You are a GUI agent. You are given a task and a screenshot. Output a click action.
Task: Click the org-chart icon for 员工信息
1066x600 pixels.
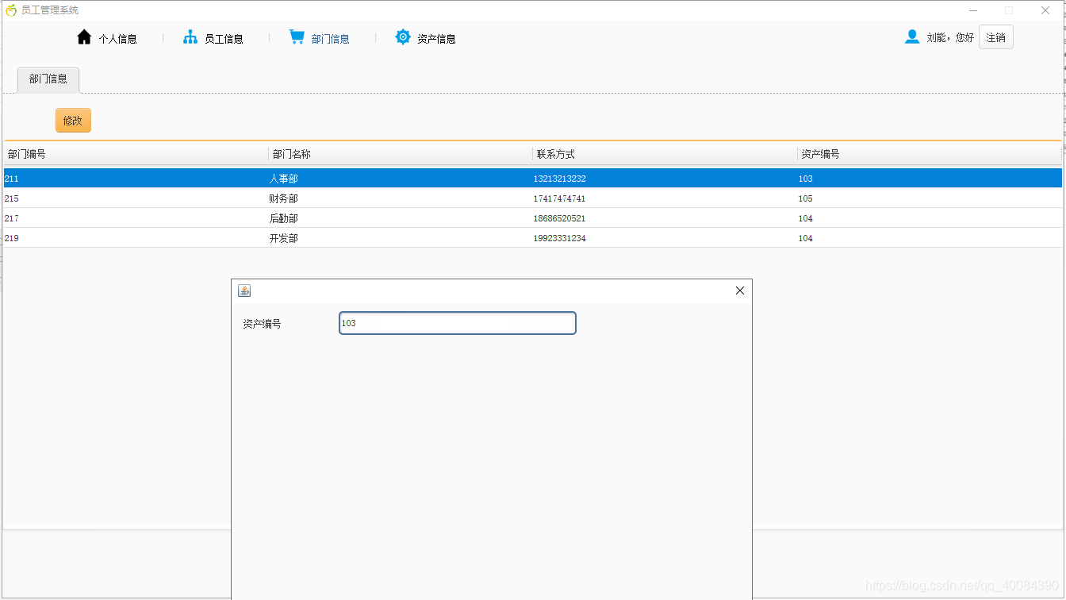[190, 37]
